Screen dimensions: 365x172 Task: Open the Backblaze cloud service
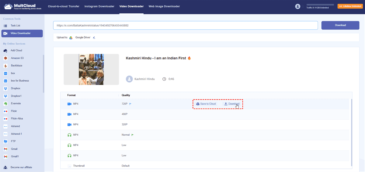click(16, 66)
